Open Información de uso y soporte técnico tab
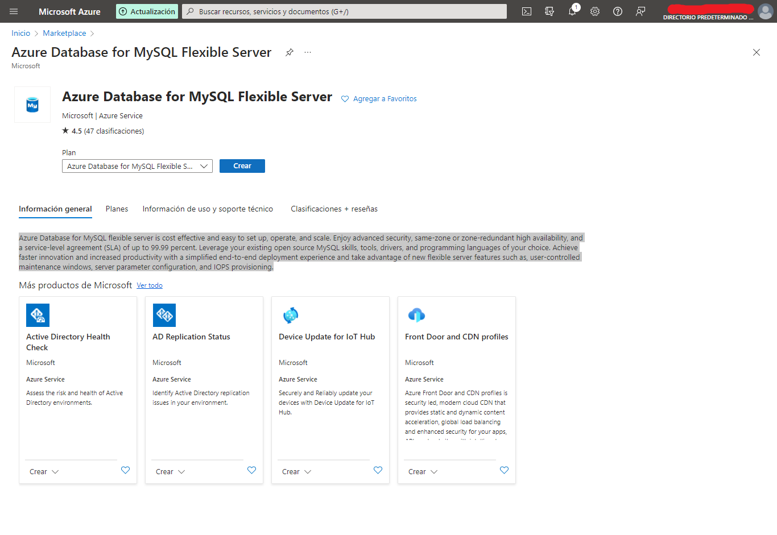 point(208,209)
